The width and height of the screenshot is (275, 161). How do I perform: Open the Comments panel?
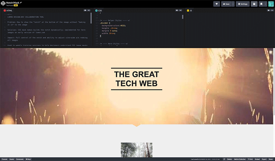[20, 159]
